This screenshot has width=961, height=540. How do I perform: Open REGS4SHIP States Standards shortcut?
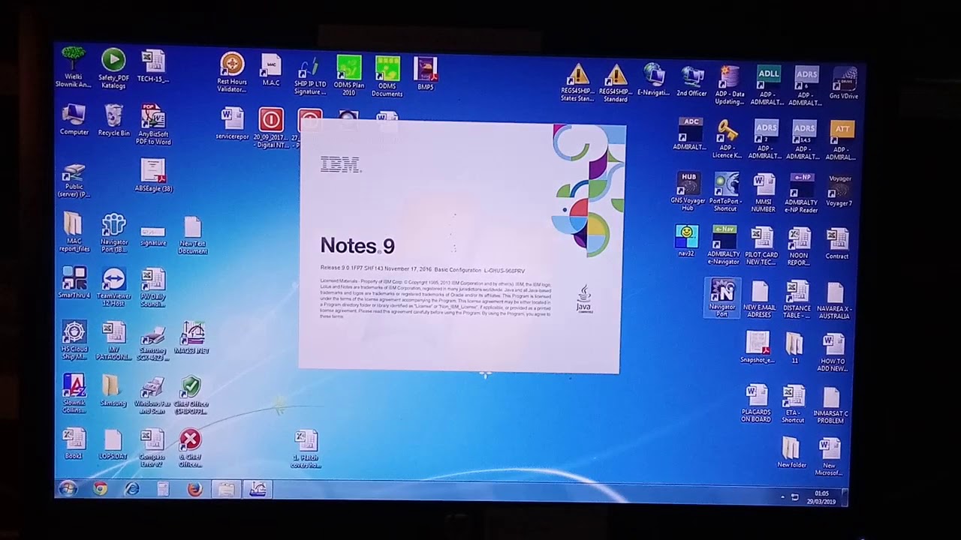[x=577, y=82]
